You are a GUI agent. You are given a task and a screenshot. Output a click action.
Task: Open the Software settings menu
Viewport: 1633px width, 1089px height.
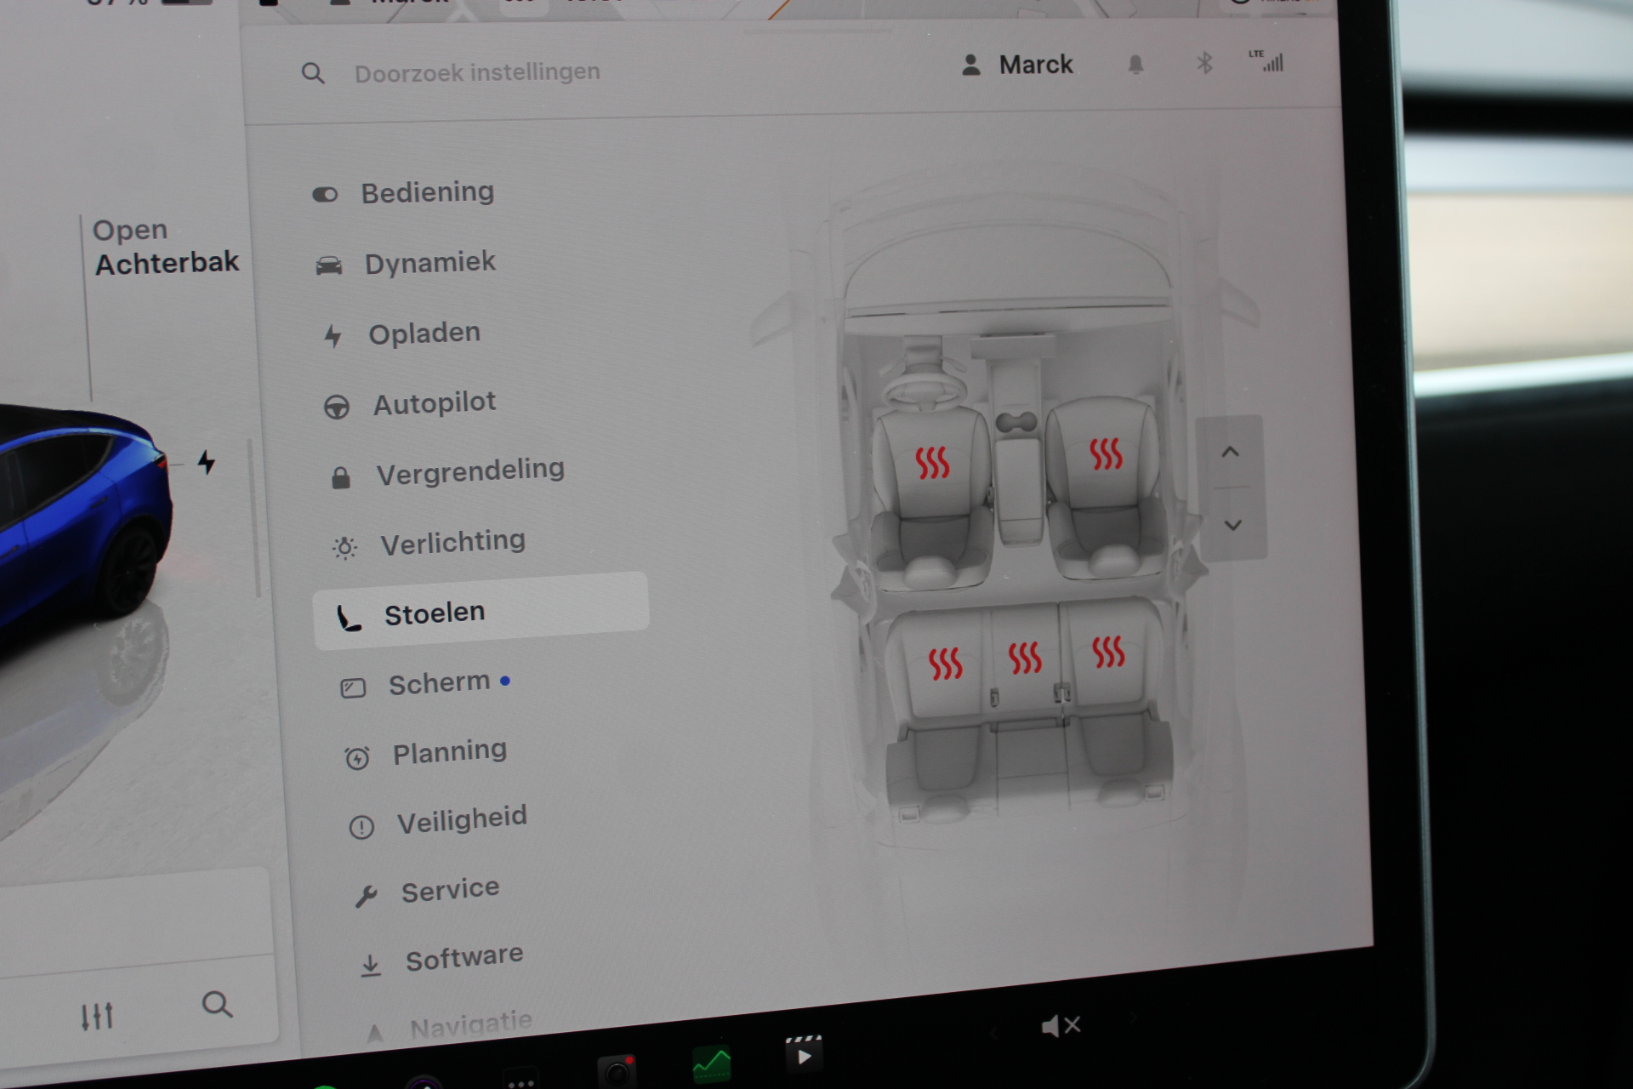pos(463,958)
